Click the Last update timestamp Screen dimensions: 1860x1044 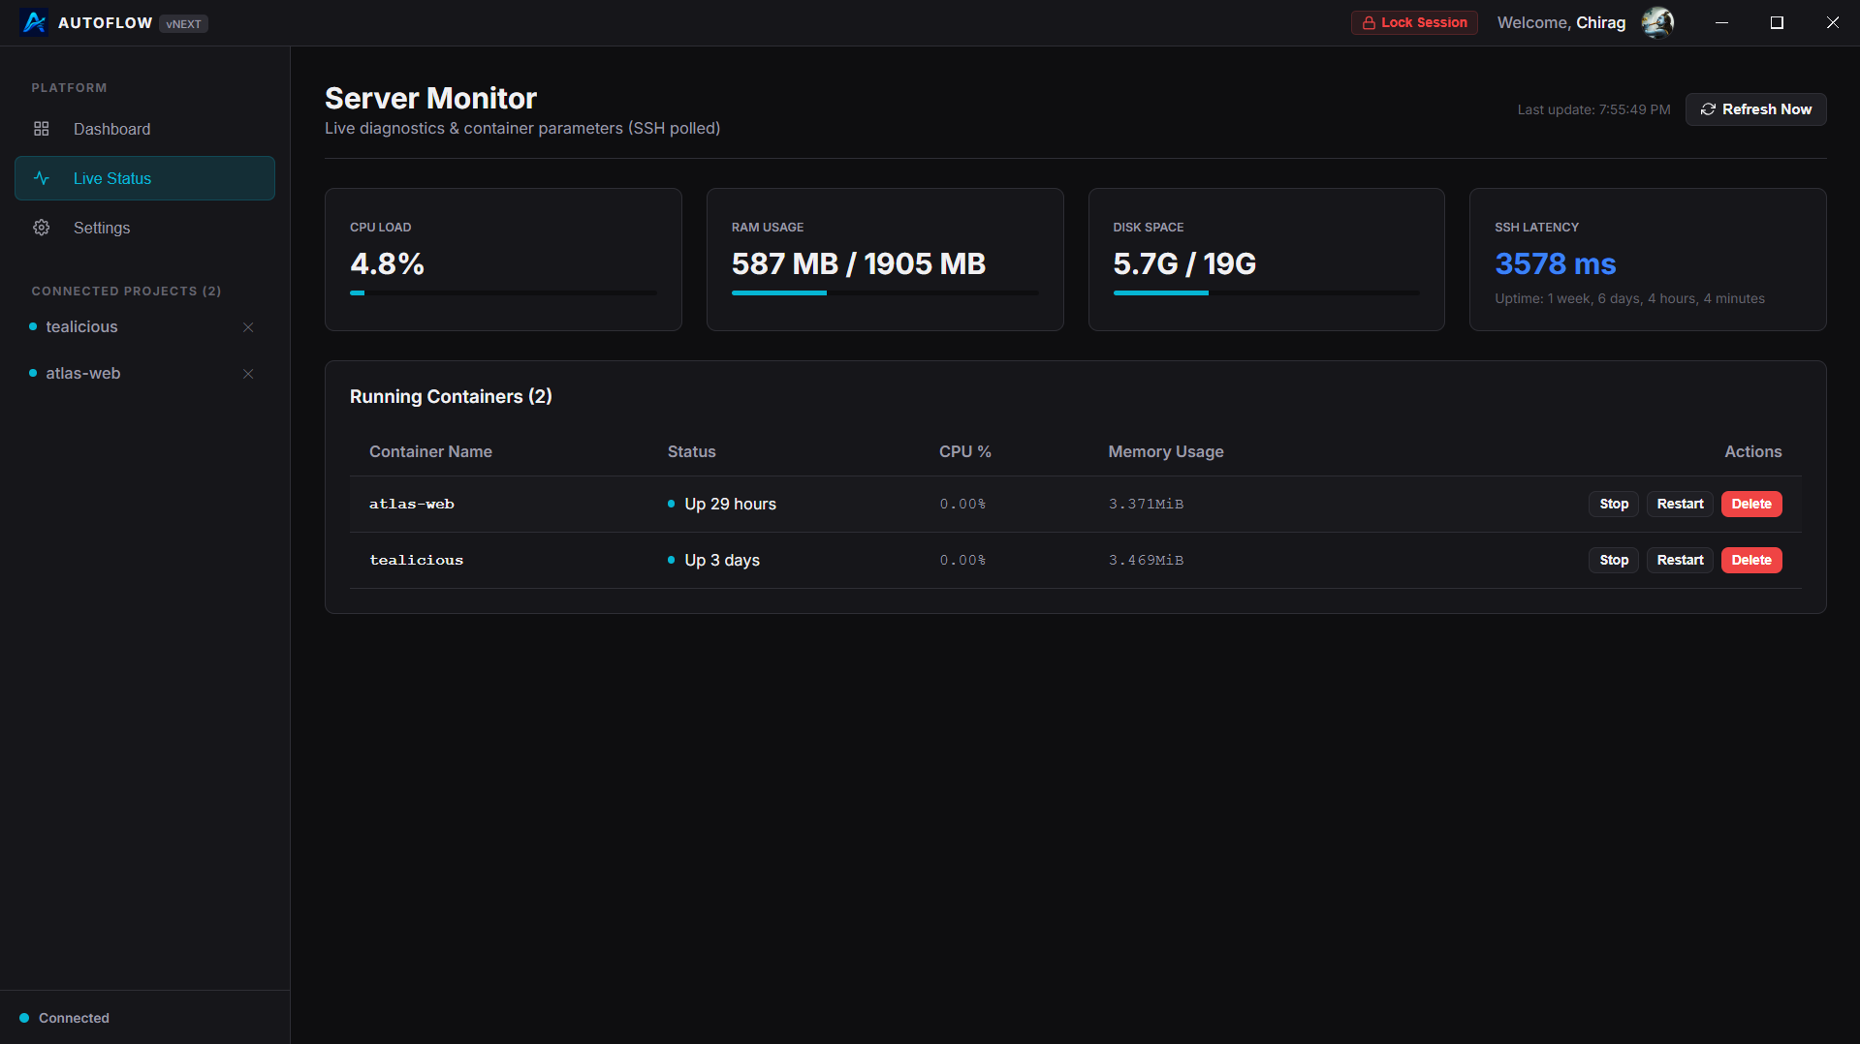[x=1593, y=109]
